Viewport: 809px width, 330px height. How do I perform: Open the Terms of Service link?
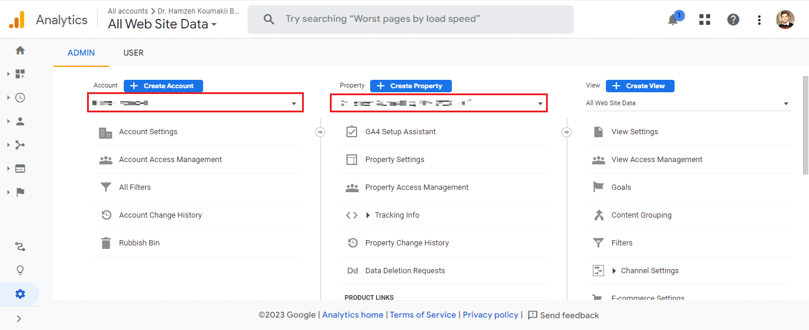423,315
